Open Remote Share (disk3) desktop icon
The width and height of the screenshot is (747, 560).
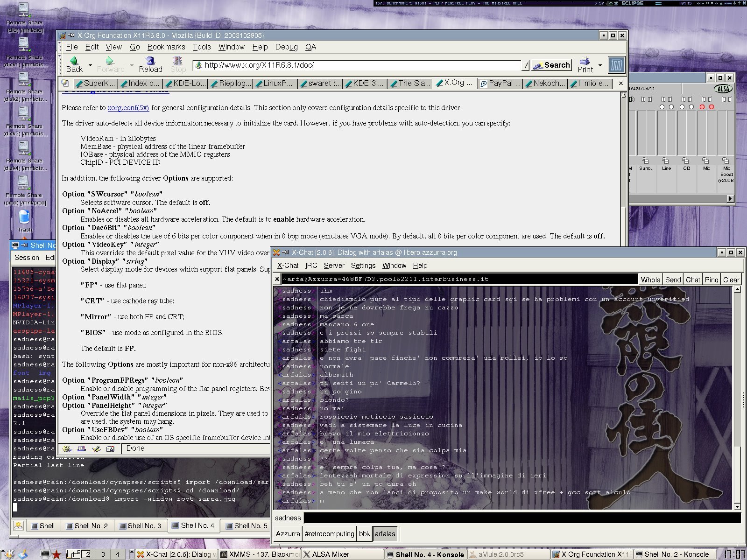click(x=24, y=122)
